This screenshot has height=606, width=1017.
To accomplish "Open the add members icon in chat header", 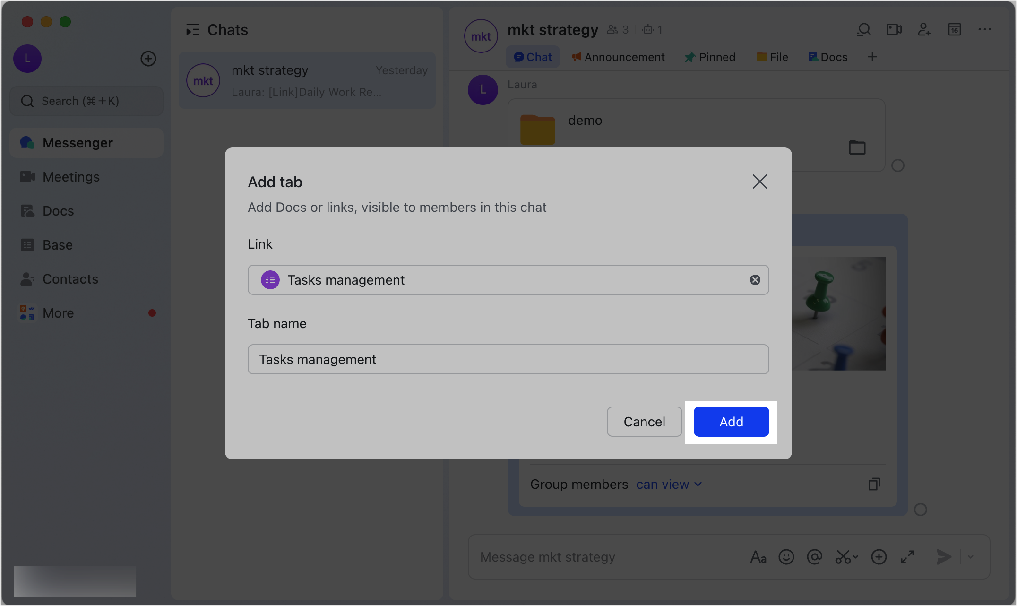I will click(924, 29).
